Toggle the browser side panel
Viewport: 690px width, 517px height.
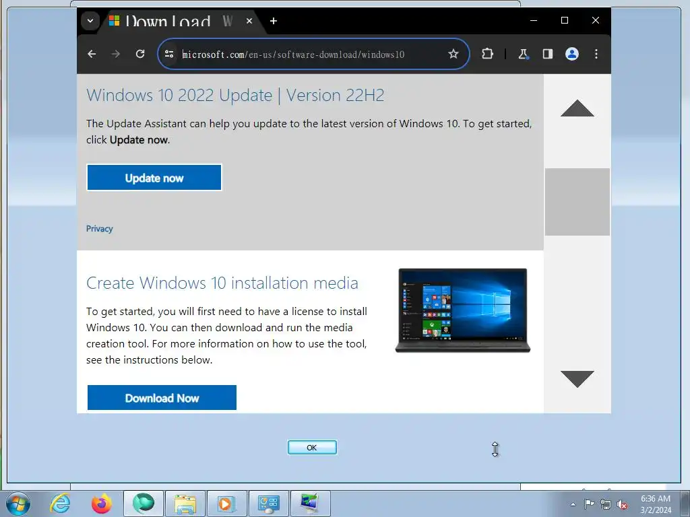(x=547, y=54)
